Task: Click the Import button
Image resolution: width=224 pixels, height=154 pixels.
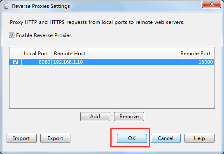Action: [x=21, y=138]
